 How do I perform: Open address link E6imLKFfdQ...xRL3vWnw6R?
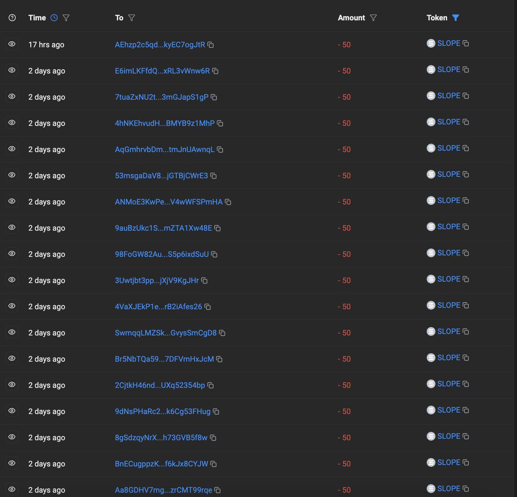click(162, 71)
